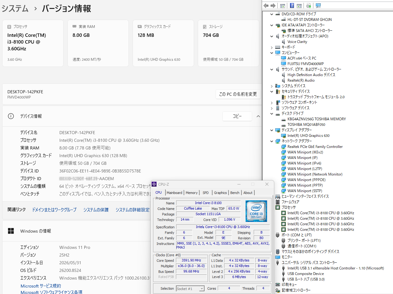The width and height of the screenshot is (393, 294).
Task: Select the プリンター ポート (LPT1) port icon
Action: [x=284, y=241]
